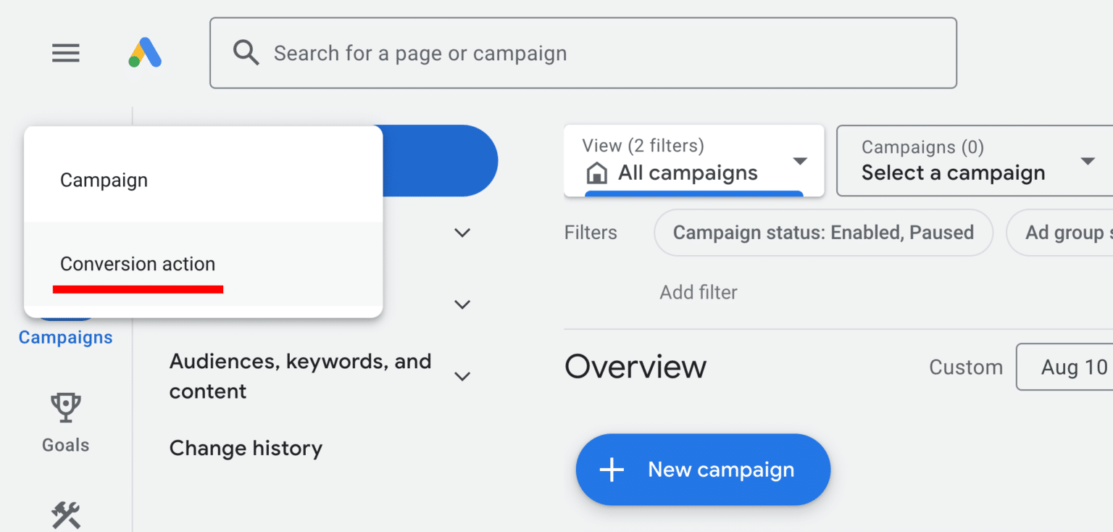This screenshot has width=1113, height=532.
Task: Select Campaigns in the left sidebar
Action: click(x=65, y=336)
